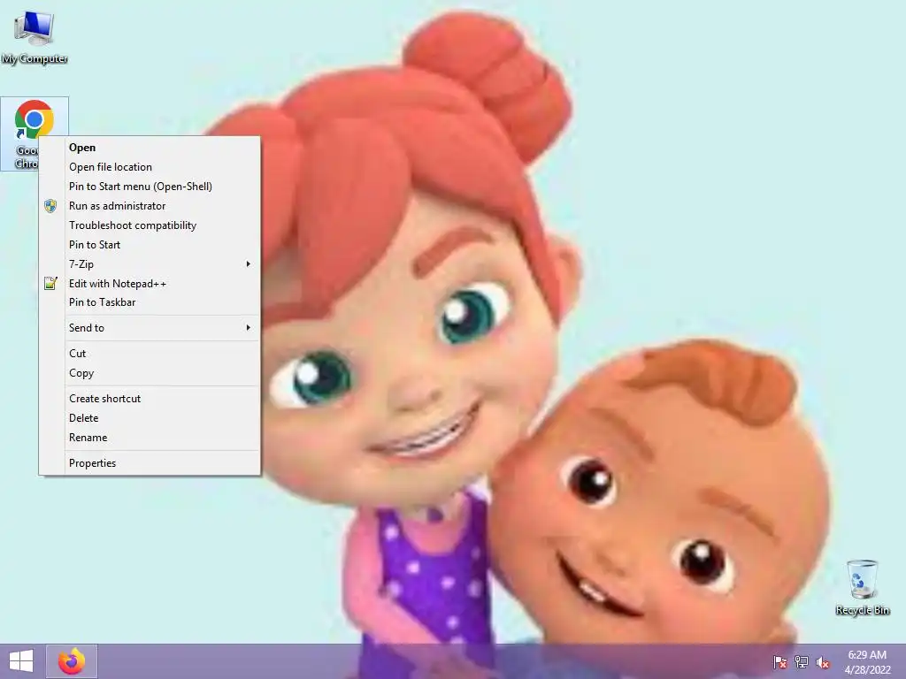The height and width of the screenshot is (679, 906).
Task: Click the muted volume tray icon
Action: pos(823,662)
